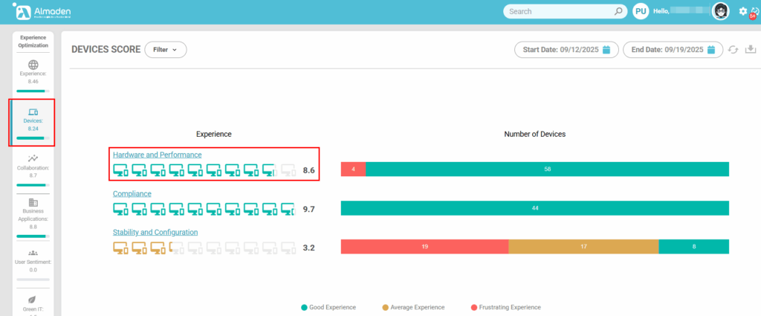Click the red bar segment showing 4
761x316 pixels.
(353, 169)
